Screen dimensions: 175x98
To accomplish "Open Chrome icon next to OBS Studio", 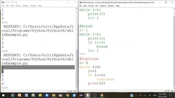I will tap(101, 95).
